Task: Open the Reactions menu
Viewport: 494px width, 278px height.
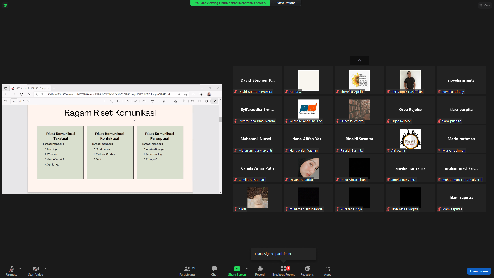Action: tap(307, 271)
